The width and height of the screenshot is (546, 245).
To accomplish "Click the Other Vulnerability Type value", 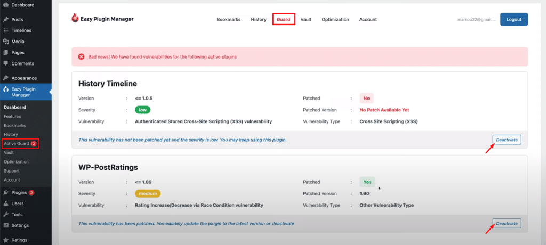I will click(387, 206).
